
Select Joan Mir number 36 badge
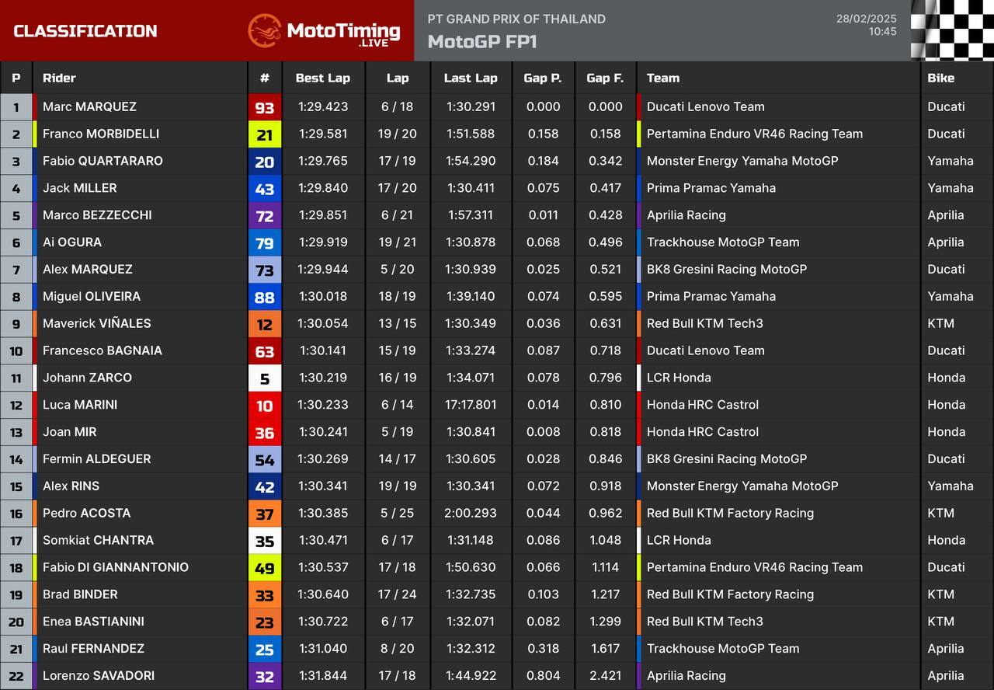point(265,432)
